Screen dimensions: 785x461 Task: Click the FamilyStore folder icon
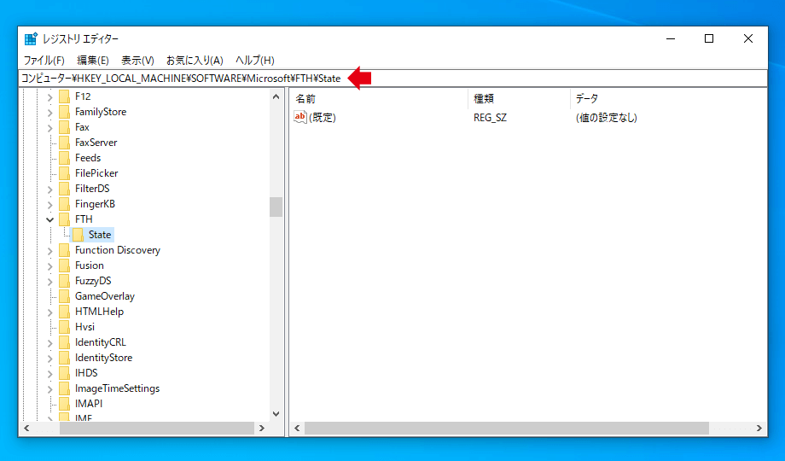[64, 112]
